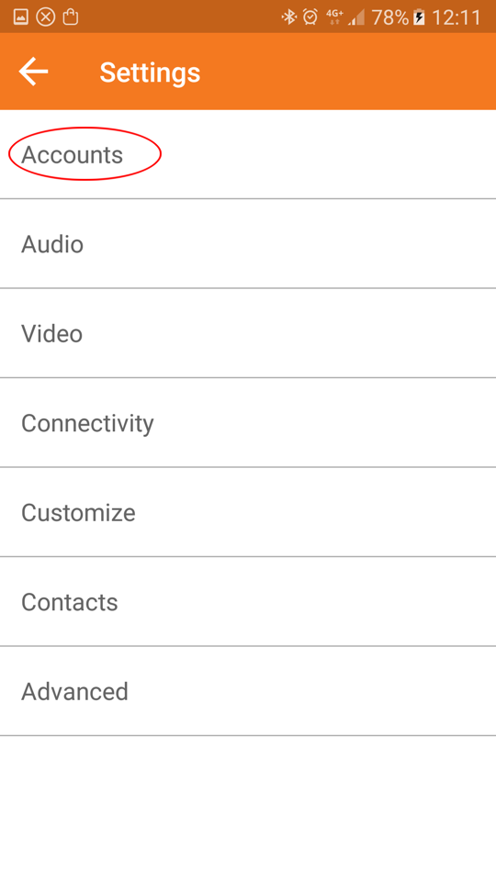496x881 pixels.
Task: Open the Audio settings
Action: click(x=248, y=244)
